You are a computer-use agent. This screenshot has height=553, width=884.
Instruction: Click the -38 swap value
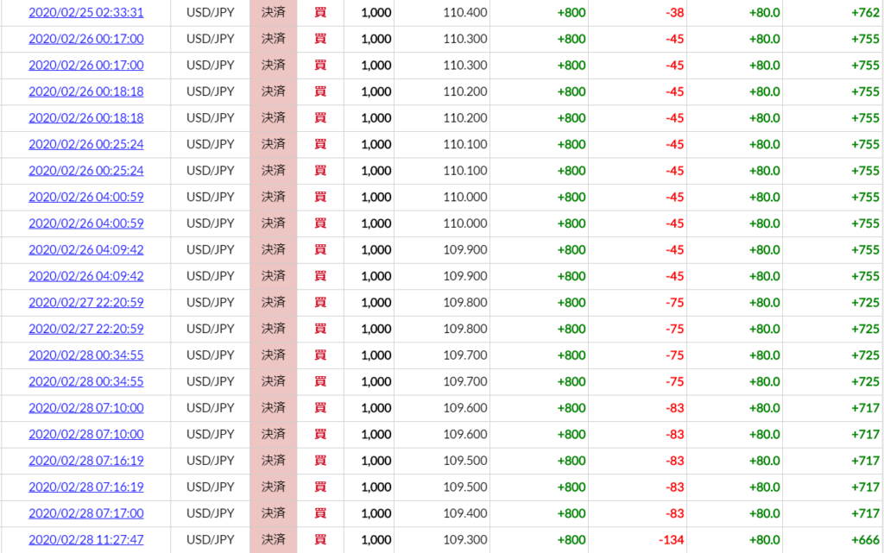coord(675,12)
